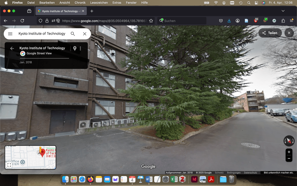Viewport: 297px width, 186px height.
Task: Click the Teilen share button
Action: tap(270, 33)
